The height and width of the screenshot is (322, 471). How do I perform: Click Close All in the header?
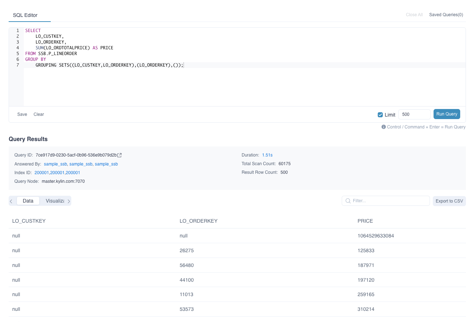414,15
